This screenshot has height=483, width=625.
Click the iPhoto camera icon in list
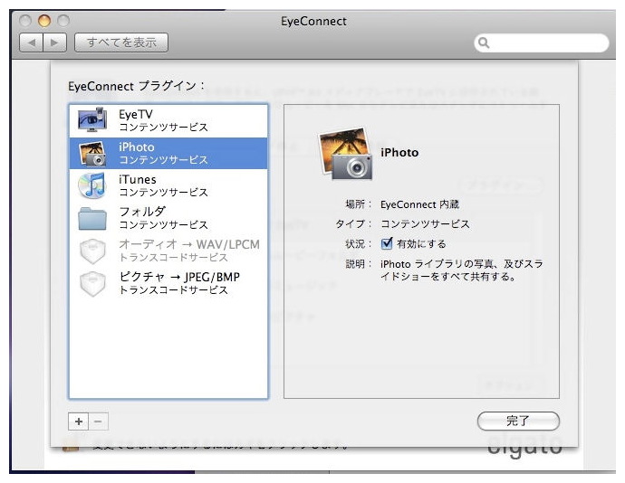coord(93,153)
